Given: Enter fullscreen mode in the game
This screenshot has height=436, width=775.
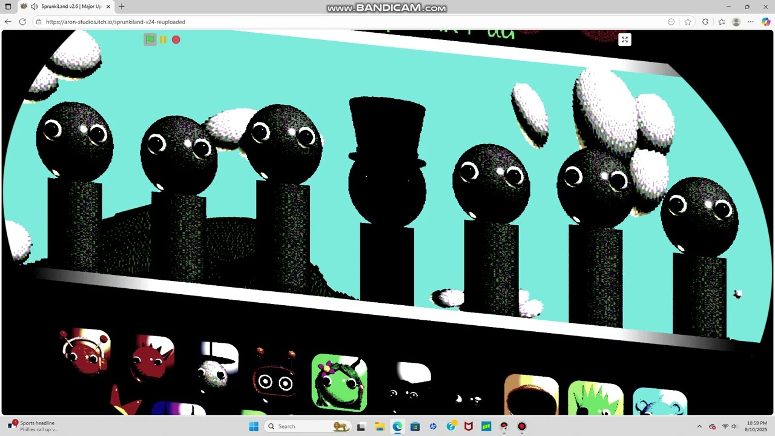Looking at the screenshot, I should click(x=624, y=40).
